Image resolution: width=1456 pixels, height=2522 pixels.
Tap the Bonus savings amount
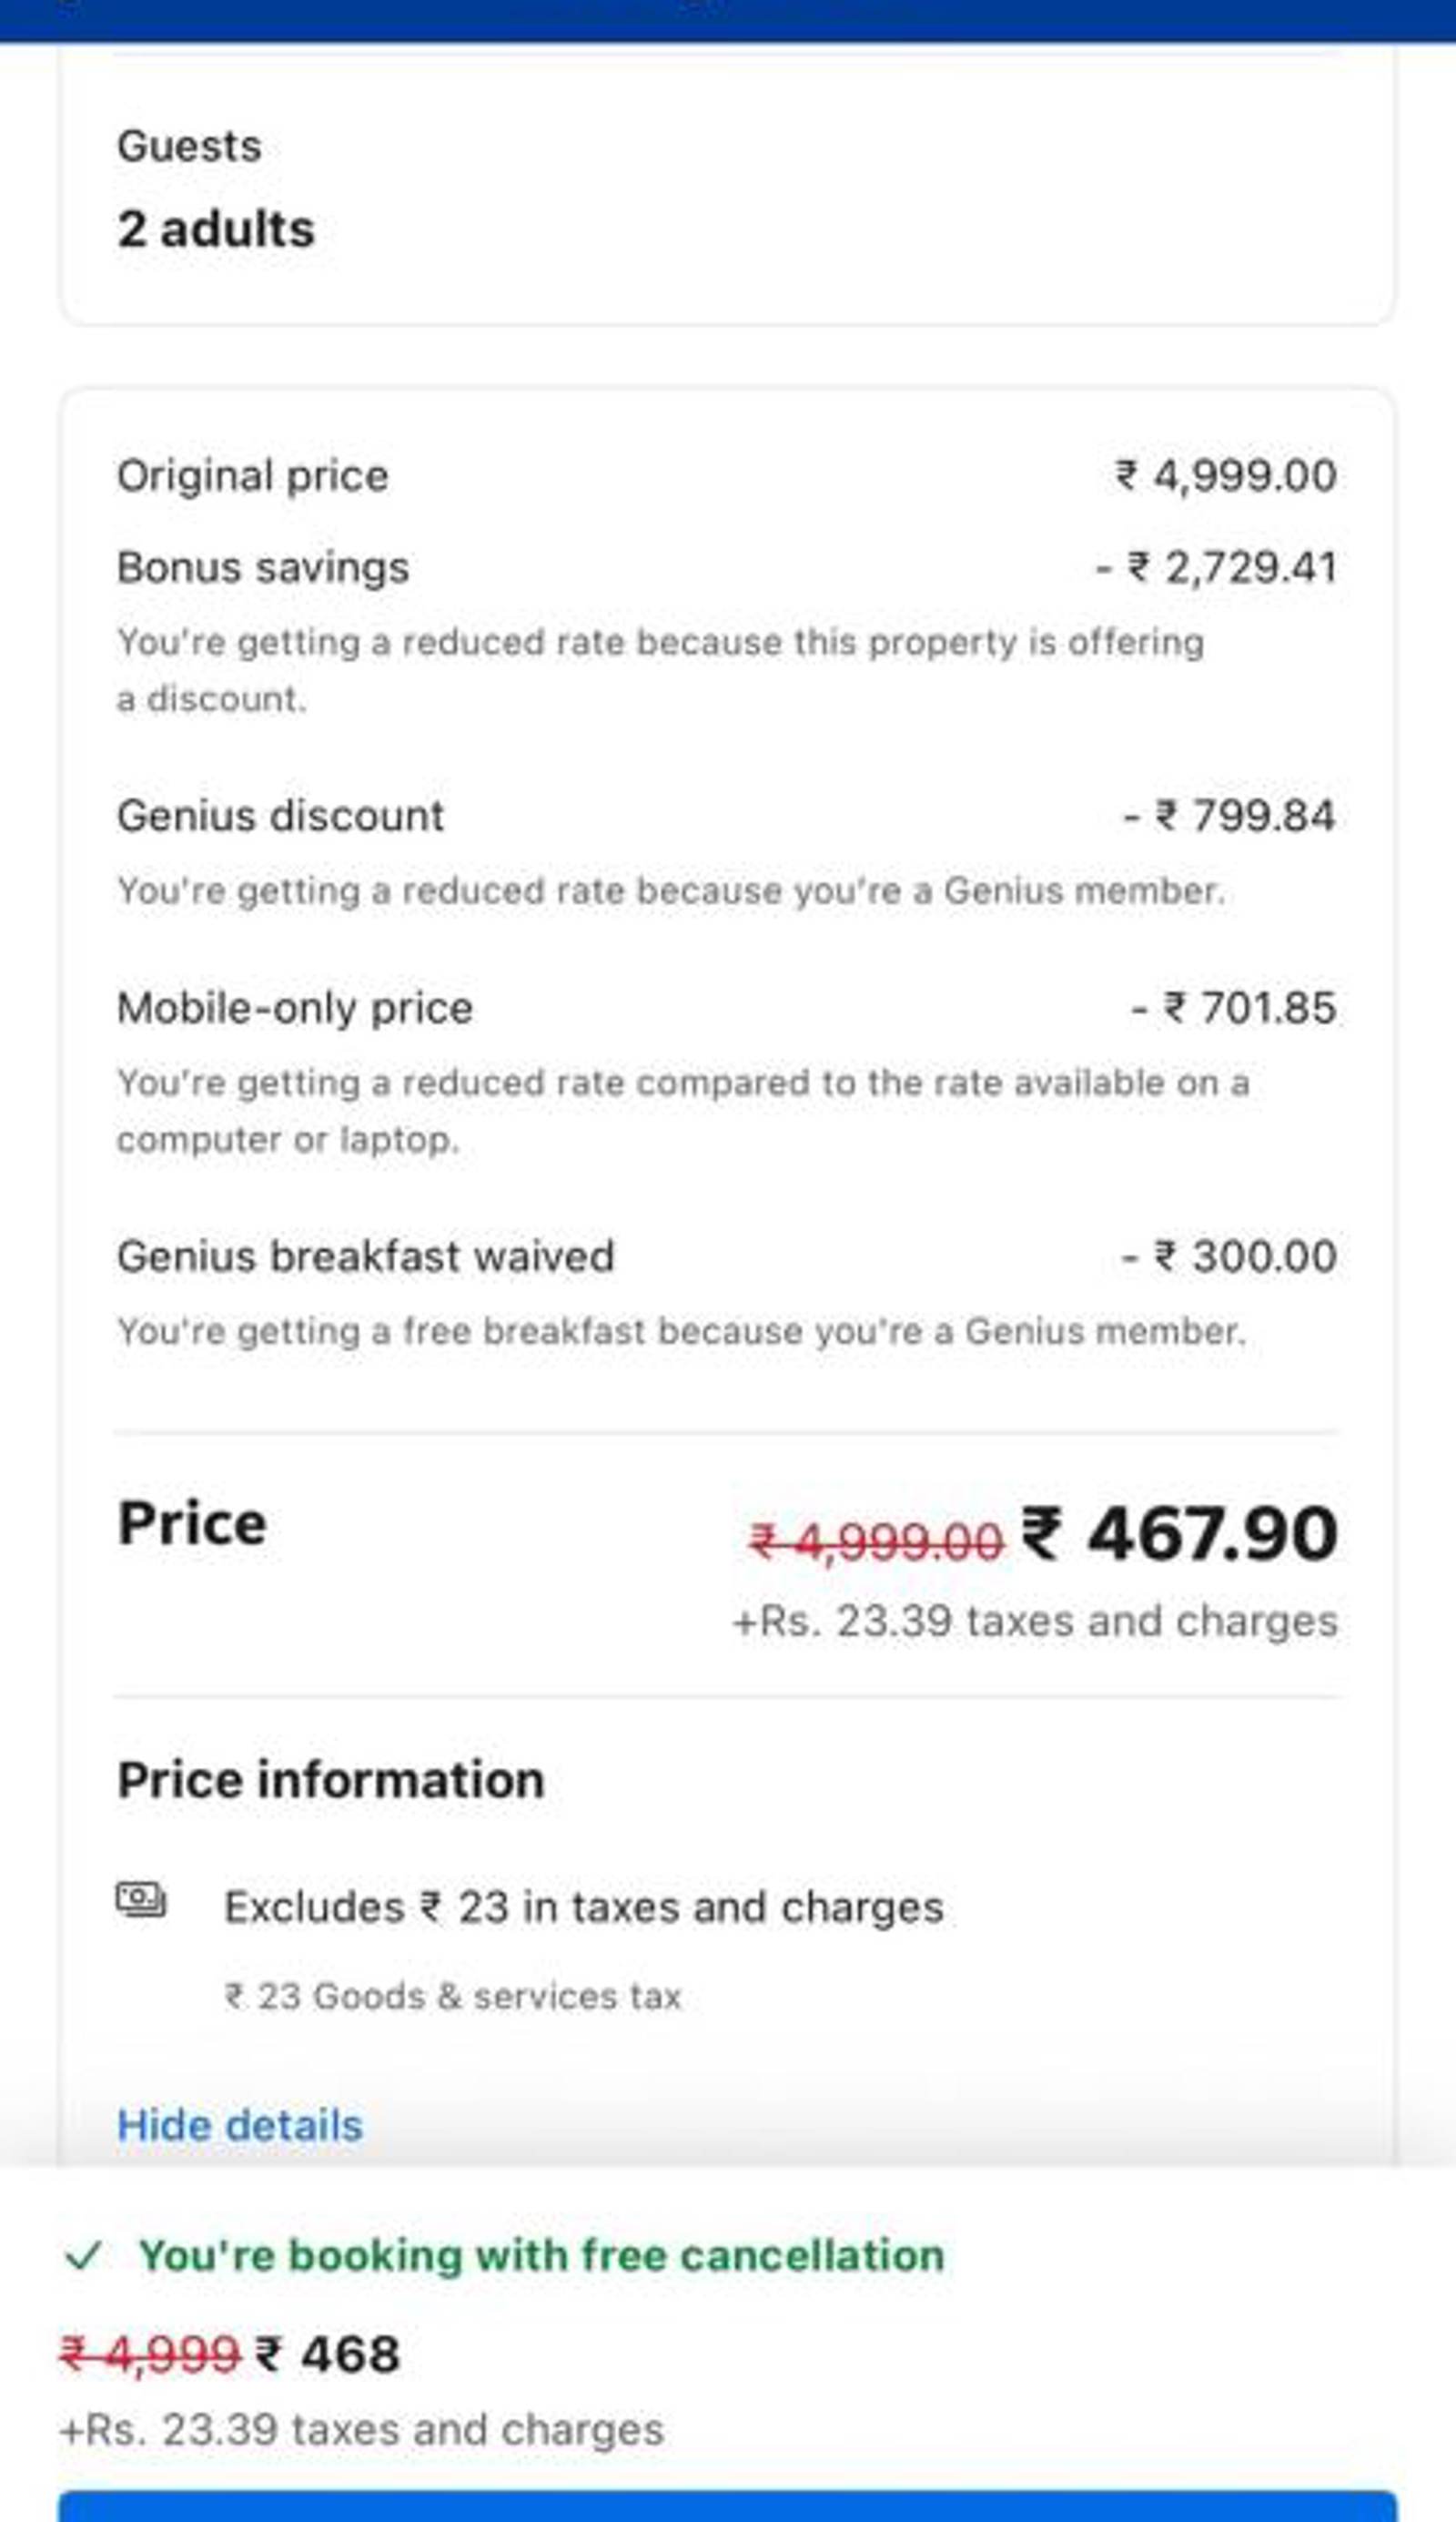(1216, 567)
